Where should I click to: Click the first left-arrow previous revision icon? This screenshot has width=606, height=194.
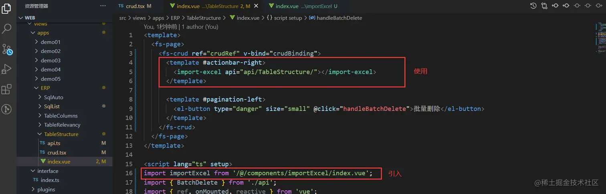click(555, 6)
